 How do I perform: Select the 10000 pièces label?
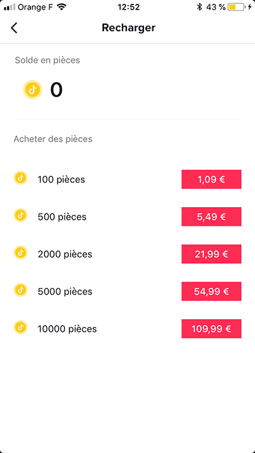(68, 329)
